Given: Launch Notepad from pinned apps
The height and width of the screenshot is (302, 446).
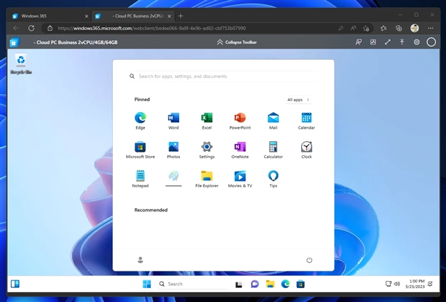Looking at the screenshot, I should click(x=140, y=179).
